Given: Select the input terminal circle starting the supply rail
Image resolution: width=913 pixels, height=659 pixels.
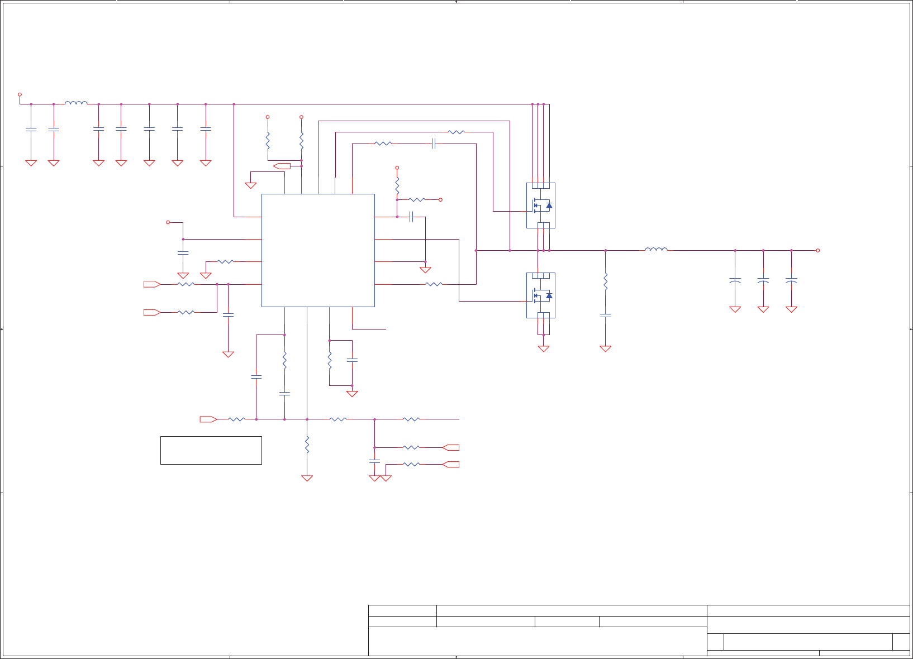Looking at the screenshot, I should tap(20, 95).
